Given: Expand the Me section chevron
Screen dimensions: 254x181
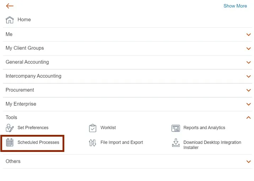Looking at the screenshot, I should pos(249,34).
